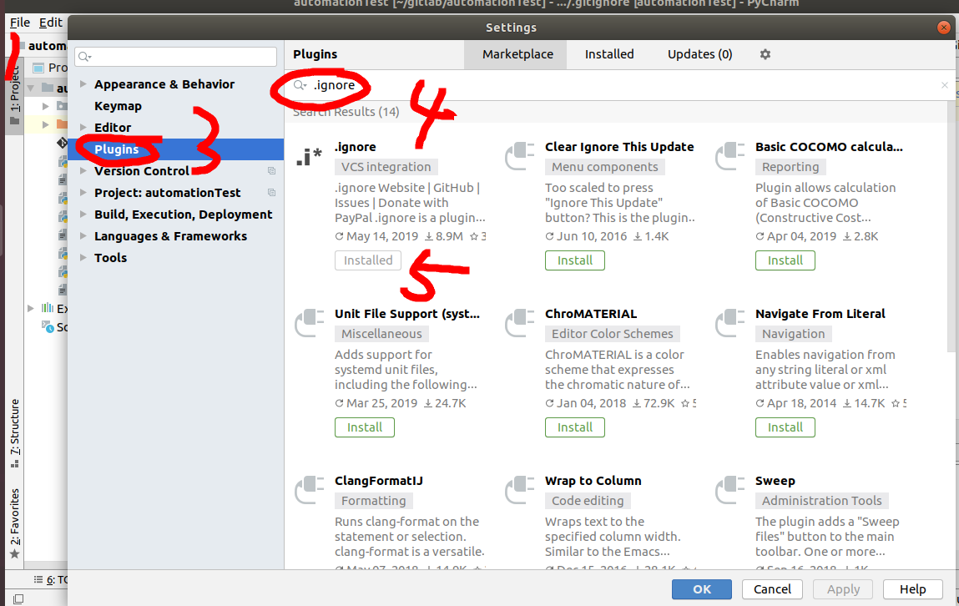Install the Unit File Support plugin
The height and width of the screenshot is (606, 959).
click(365, 427)
